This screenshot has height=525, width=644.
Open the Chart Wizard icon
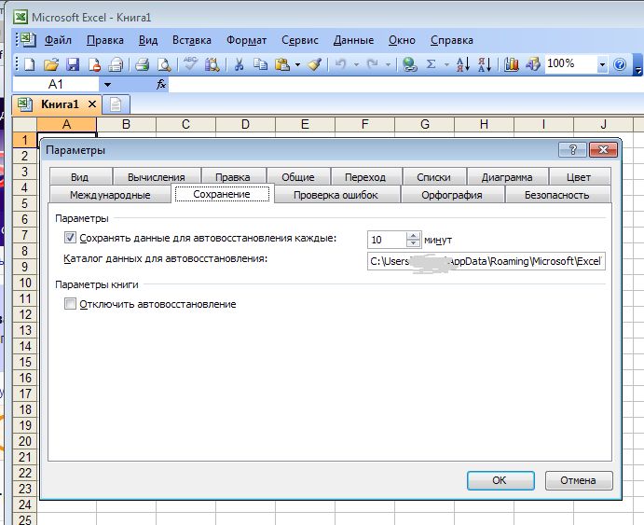coord(512,64)
